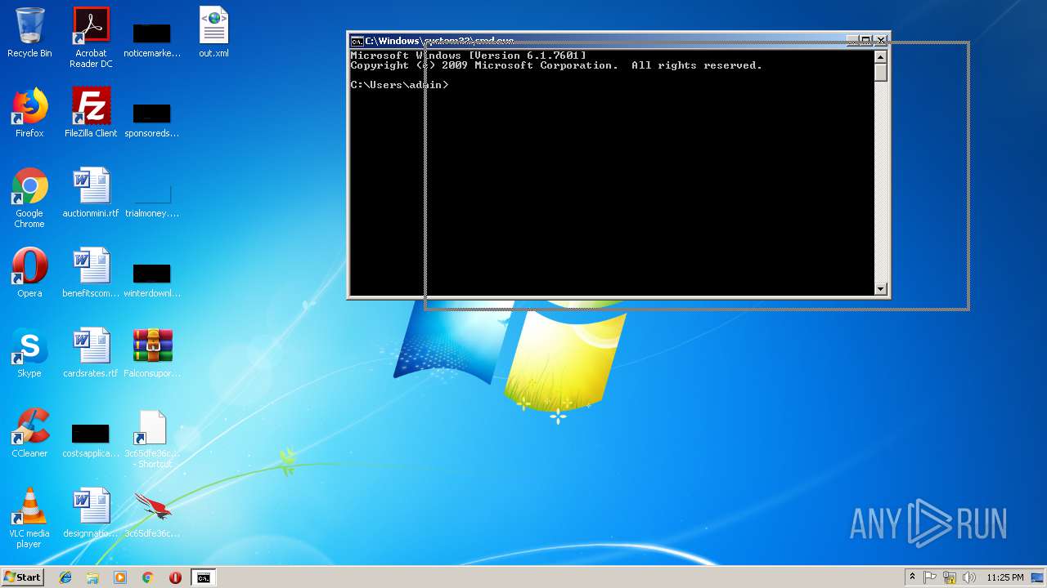This screenshot has height=588, width=1047.
Task: Open the Recycle Bin desktop icon
Action: 29,33
